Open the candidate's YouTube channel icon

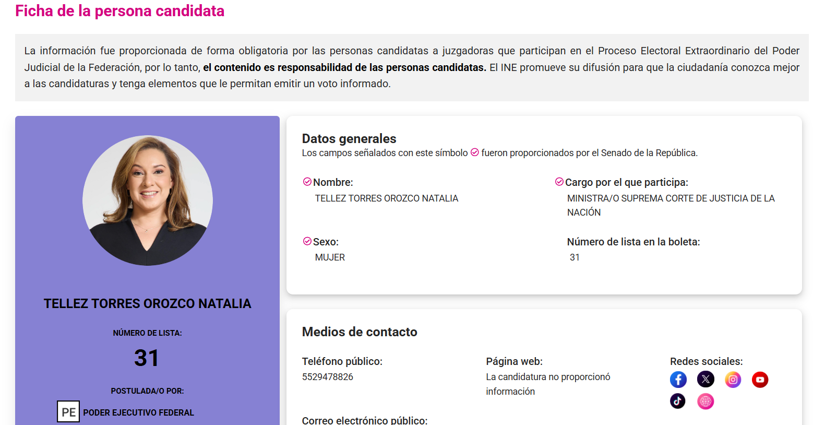[760, 380]
